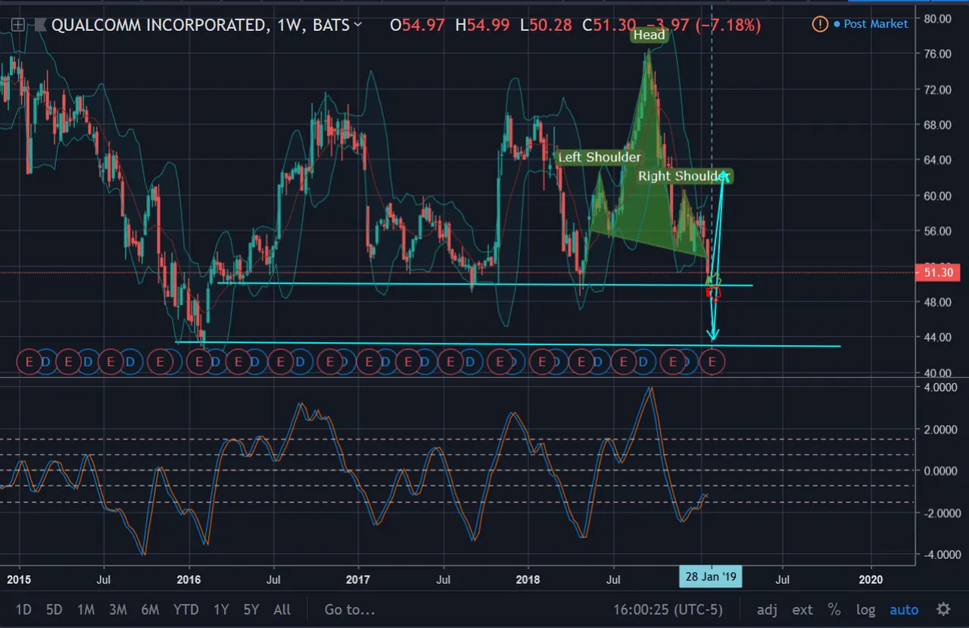Screen dimensions: 969x628
Task: Expand the chevron after BATS in the legend
Action: pyautogui.click(x=358, y=25)
